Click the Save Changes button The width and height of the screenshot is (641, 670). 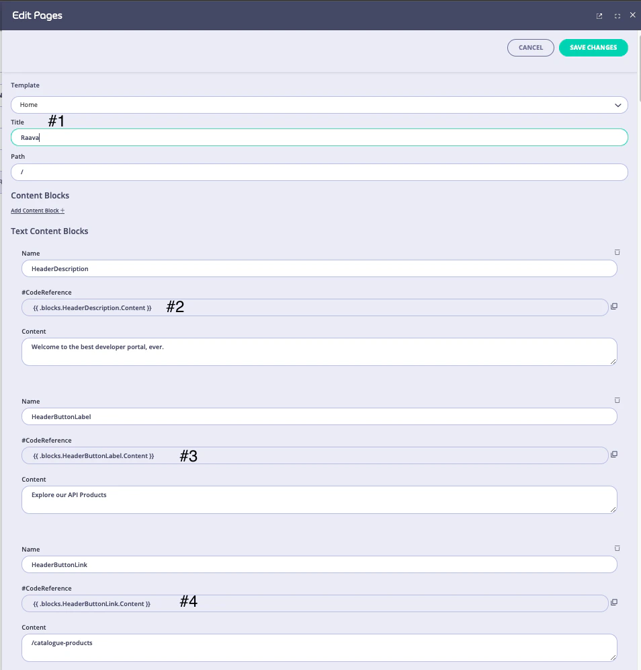tap(593, 47)
